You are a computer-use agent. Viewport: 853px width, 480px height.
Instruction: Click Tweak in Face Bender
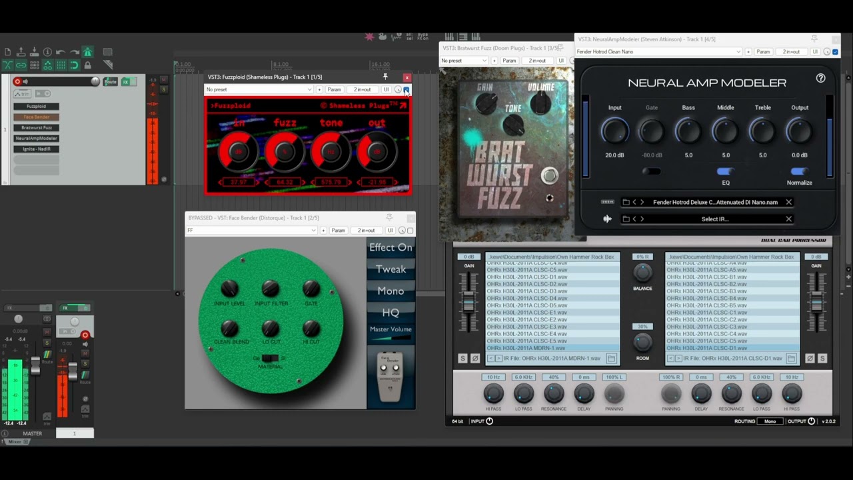391,269
